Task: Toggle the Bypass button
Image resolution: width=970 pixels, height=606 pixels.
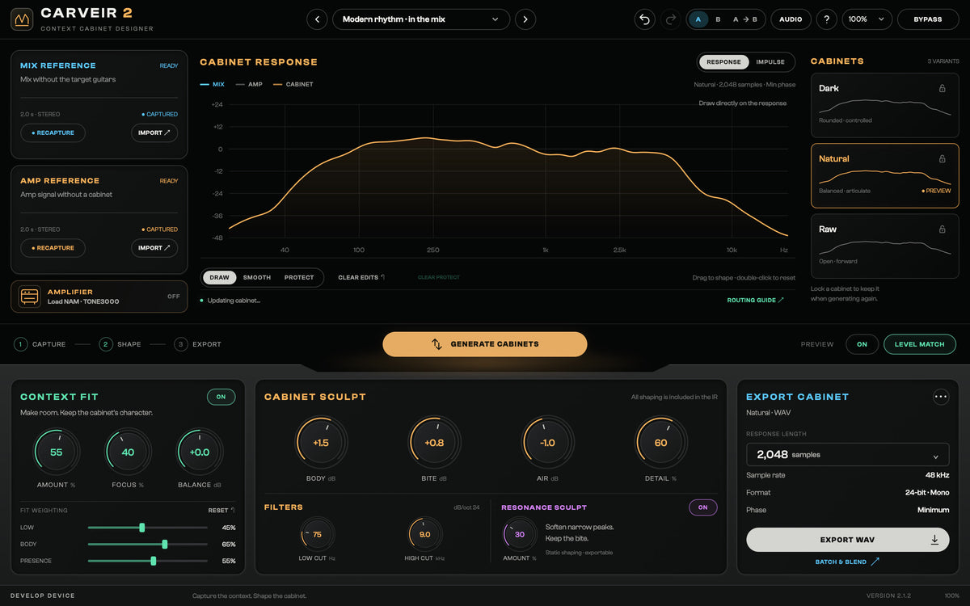Action: [x=928, y=19]
